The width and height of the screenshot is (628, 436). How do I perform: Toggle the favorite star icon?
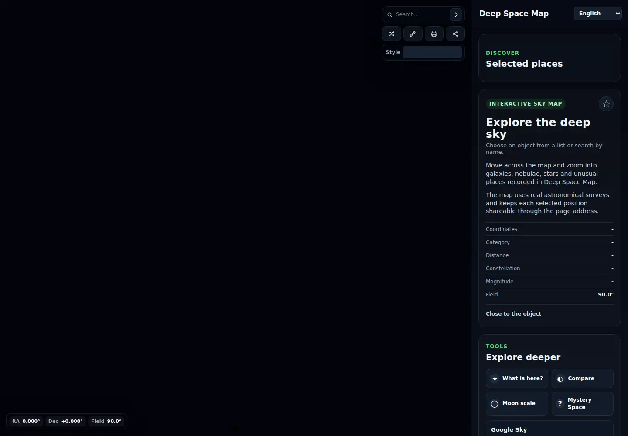point(606,104)
